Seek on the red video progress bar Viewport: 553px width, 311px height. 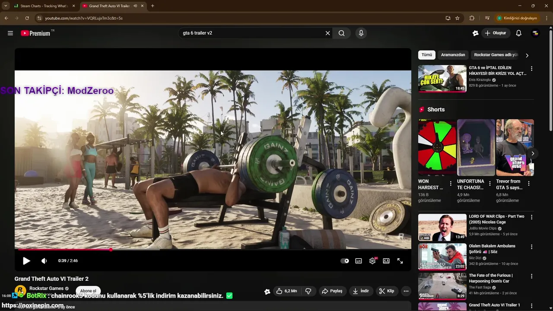[x=213, y=250]
